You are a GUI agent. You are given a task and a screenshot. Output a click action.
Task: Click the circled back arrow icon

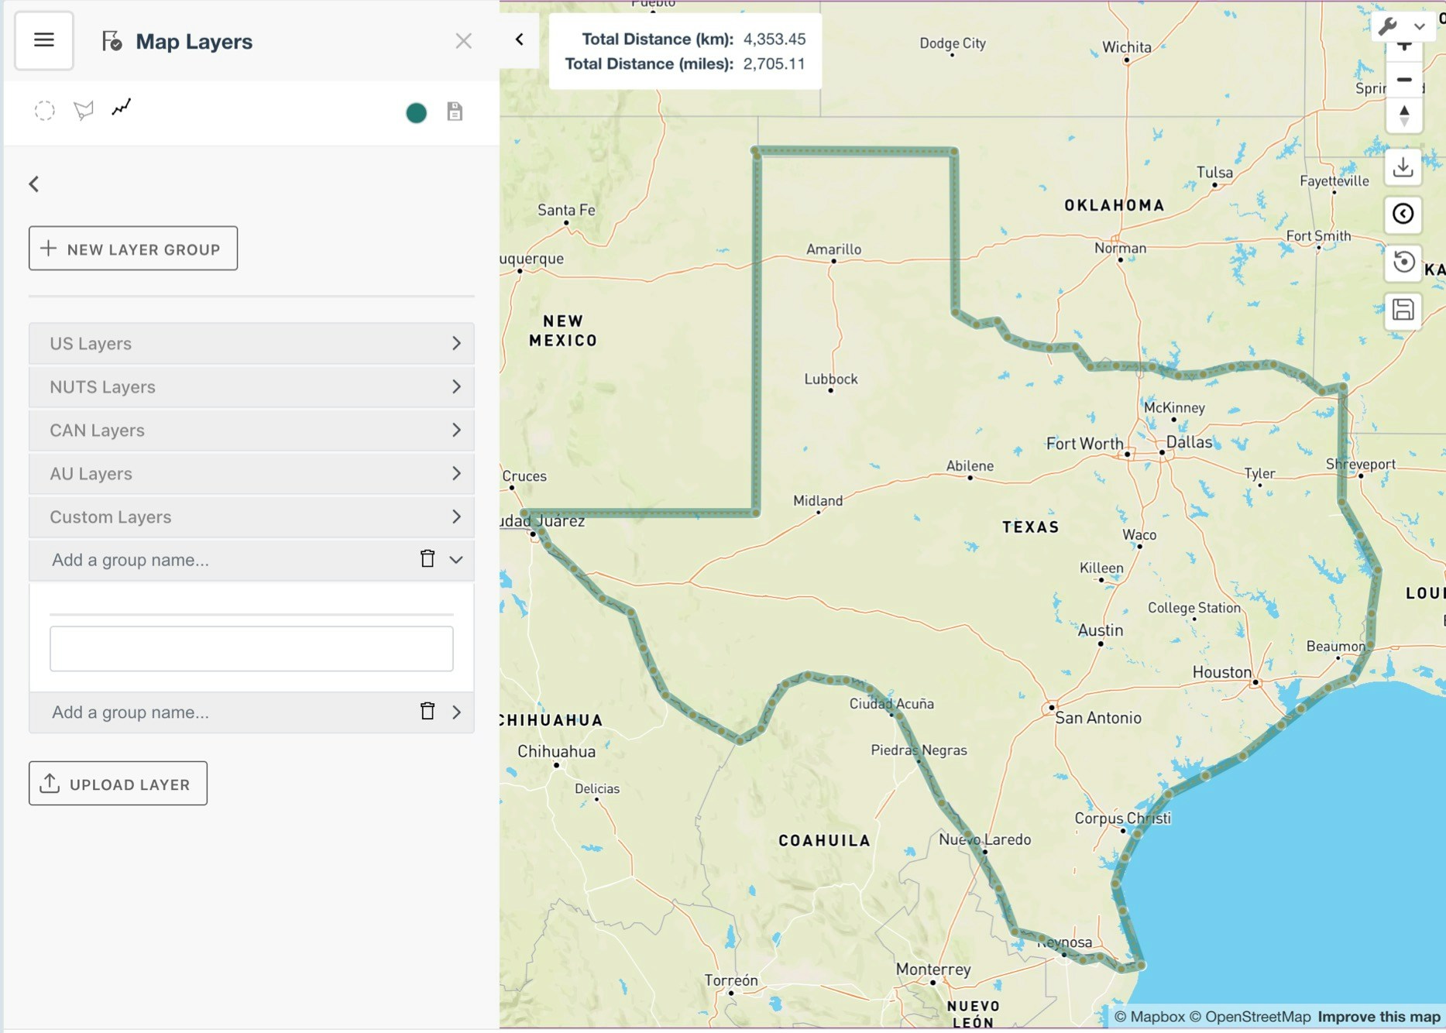tap(1403, 214)
